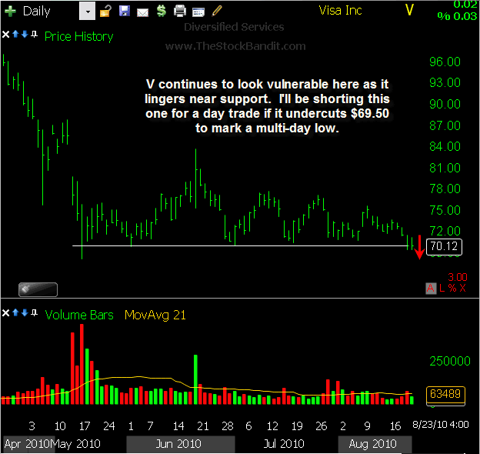This screenshot has height=454, width=480.
Task: Click the Price History label
Action: click(78, 37)
